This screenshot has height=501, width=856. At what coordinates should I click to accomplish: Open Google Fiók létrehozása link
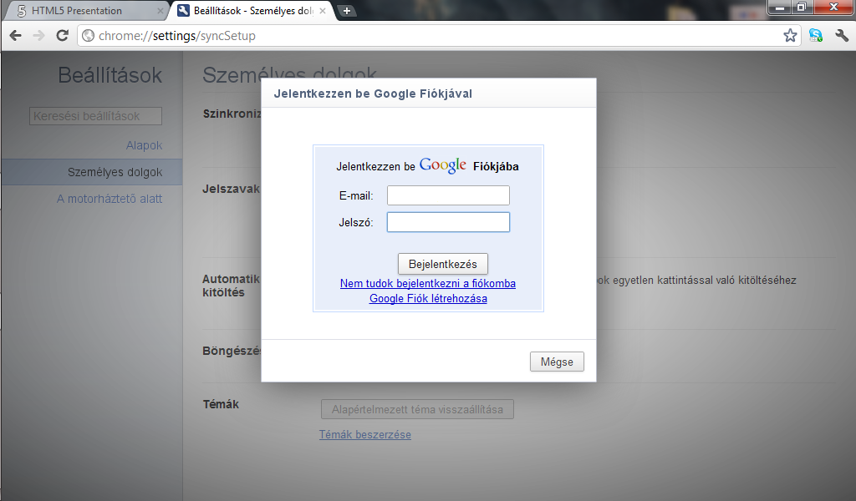(428, 299)
